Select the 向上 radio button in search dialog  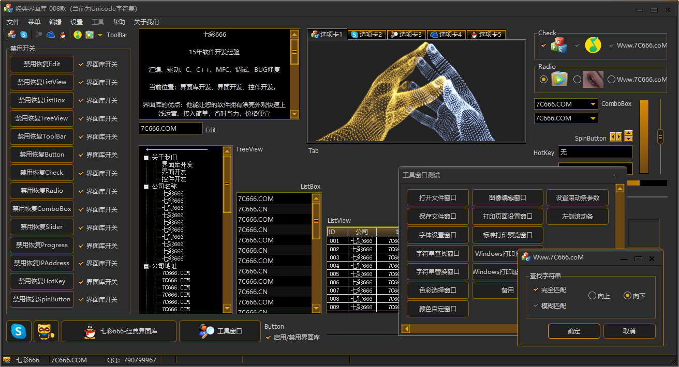(593, 296)
